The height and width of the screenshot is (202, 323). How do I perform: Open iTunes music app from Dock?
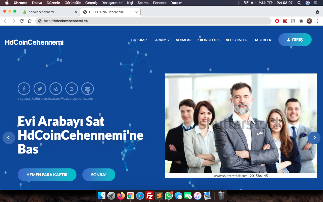(x=198, y=196)
